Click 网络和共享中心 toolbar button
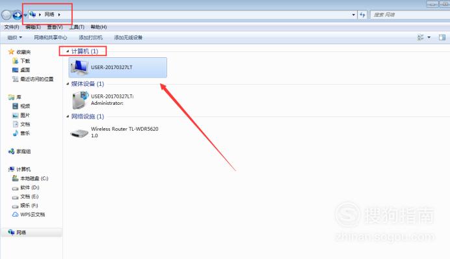Image resolution: width=450 pixels, height=259 pixels. coord(51,38)
